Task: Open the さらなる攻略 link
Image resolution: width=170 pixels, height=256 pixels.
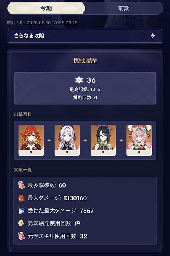Action: (x=85, y=36)
